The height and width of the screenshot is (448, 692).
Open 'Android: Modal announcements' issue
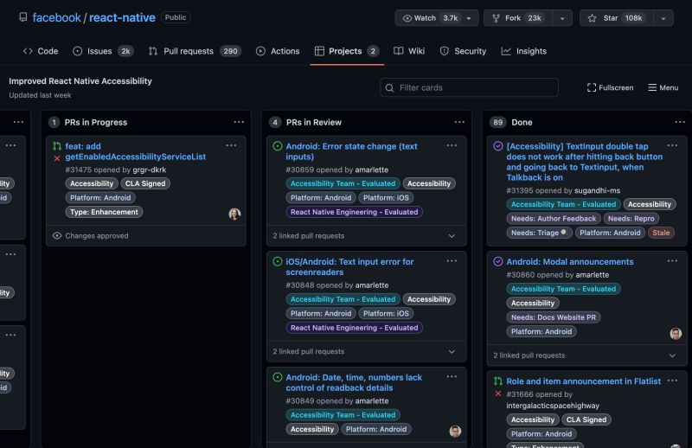point(570,262)
